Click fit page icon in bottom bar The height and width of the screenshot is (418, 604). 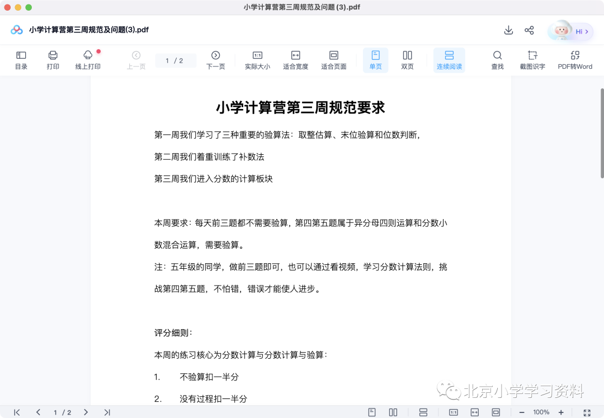click(x=496, y=412)
